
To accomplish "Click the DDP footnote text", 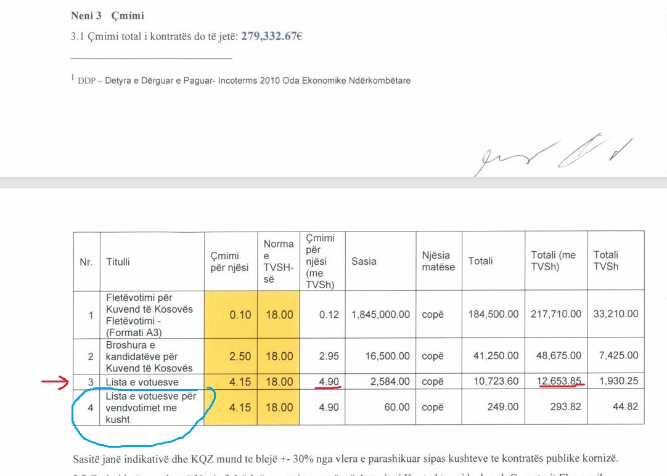I will tap(243, 81).
